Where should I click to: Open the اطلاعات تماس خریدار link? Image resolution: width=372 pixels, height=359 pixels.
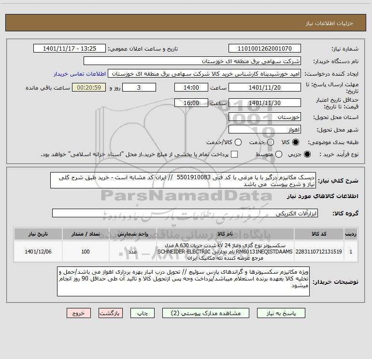click(80, 74)
